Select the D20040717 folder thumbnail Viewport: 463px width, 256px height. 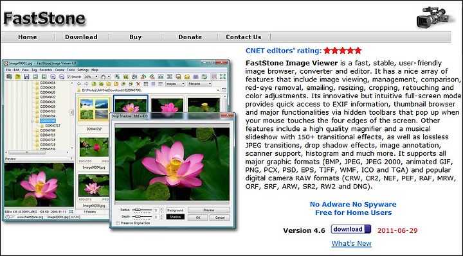[94, 110]
